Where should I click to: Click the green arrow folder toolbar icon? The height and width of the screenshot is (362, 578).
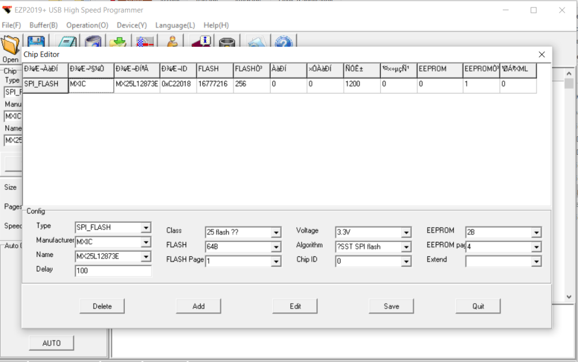(118, 43)
